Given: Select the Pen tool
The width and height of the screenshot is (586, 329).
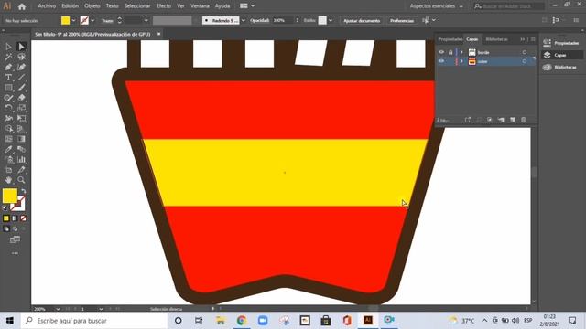Looking at the screenshot, I should (8, 68).
